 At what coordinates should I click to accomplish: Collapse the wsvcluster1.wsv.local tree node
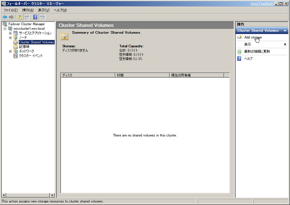[5, 29]
